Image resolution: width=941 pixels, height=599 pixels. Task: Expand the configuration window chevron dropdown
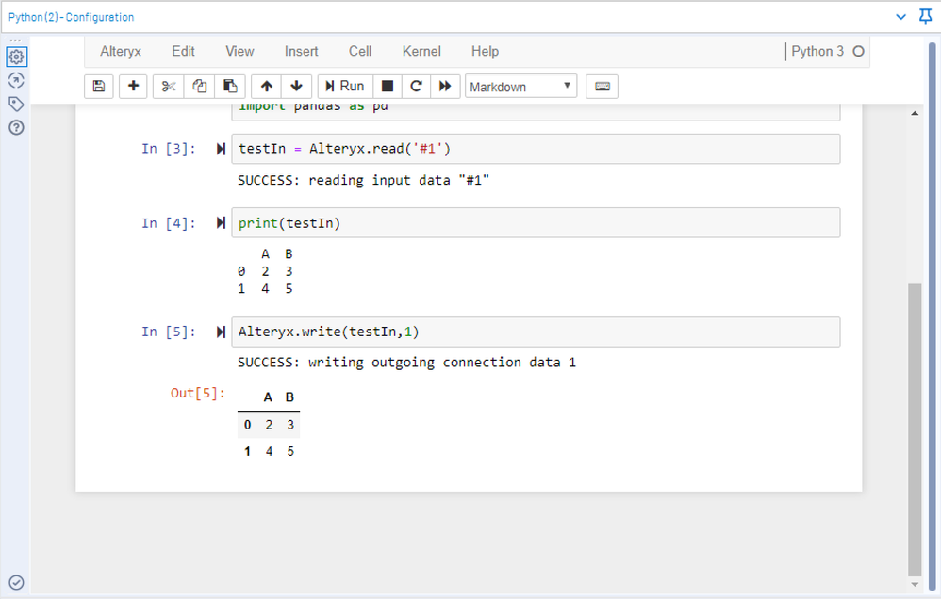(x=900, y=17)
